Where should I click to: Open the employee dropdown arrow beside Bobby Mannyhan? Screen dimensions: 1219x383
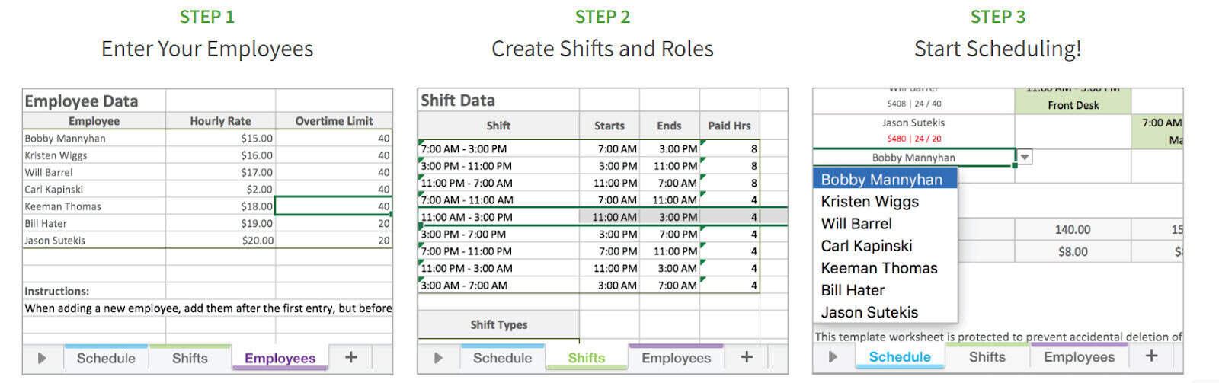click(1025, 158)
